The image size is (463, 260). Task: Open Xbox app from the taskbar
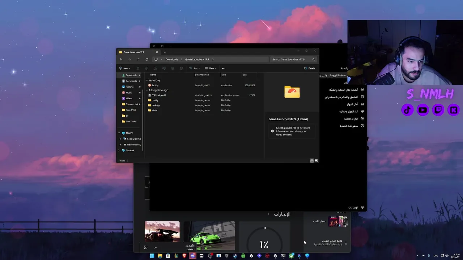coord(291,256)
